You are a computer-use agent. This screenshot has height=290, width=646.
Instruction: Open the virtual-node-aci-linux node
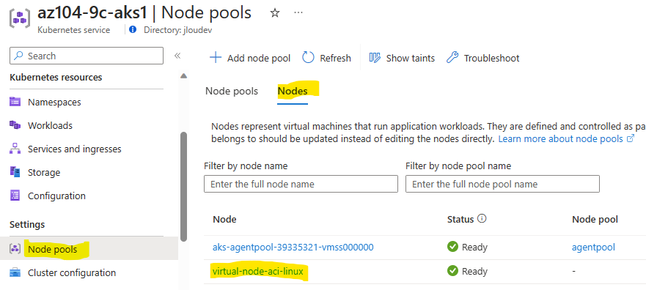tap(258, 272)
